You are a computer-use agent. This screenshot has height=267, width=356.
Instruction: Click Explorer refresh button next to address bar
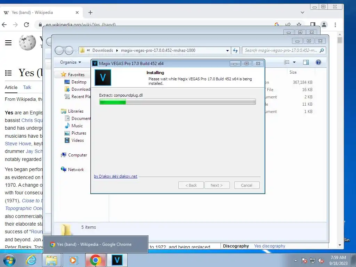click(x=235, y=51)
